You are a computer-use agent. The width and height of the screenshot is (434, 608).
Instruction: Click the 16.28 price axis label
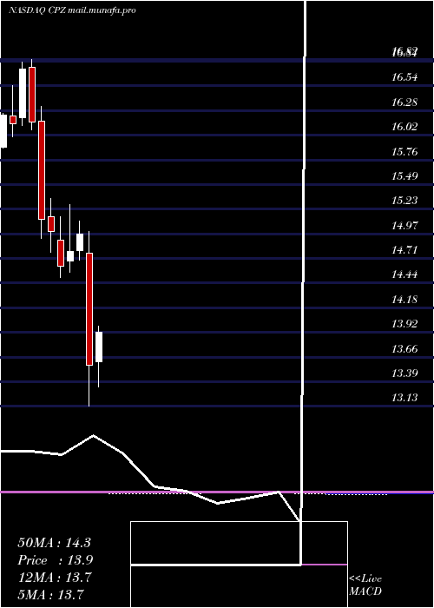tap(404, 102)
